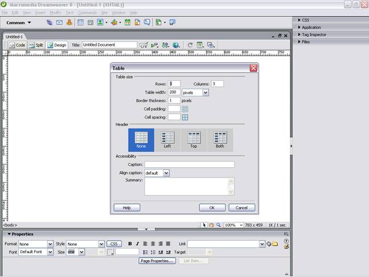Insert a Comment with speech-bubble icon
Viewport: 369px width, 277px height.
[x=147, y=23]
